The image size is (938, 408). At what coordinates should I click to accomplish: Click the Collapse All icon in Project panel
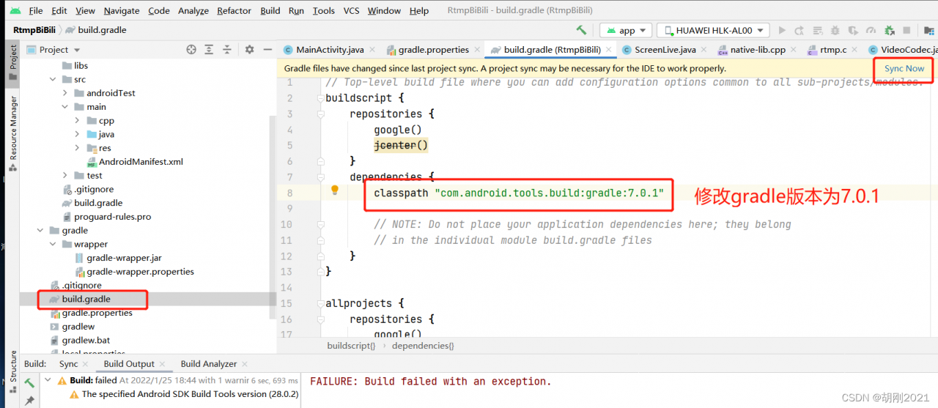[x=226, y=50]
